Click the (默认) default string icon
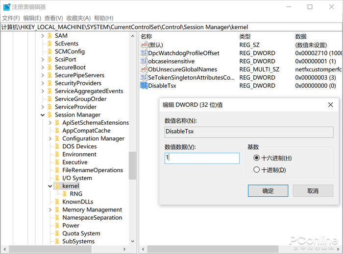The image size is (343, 254). pos(144,45)
